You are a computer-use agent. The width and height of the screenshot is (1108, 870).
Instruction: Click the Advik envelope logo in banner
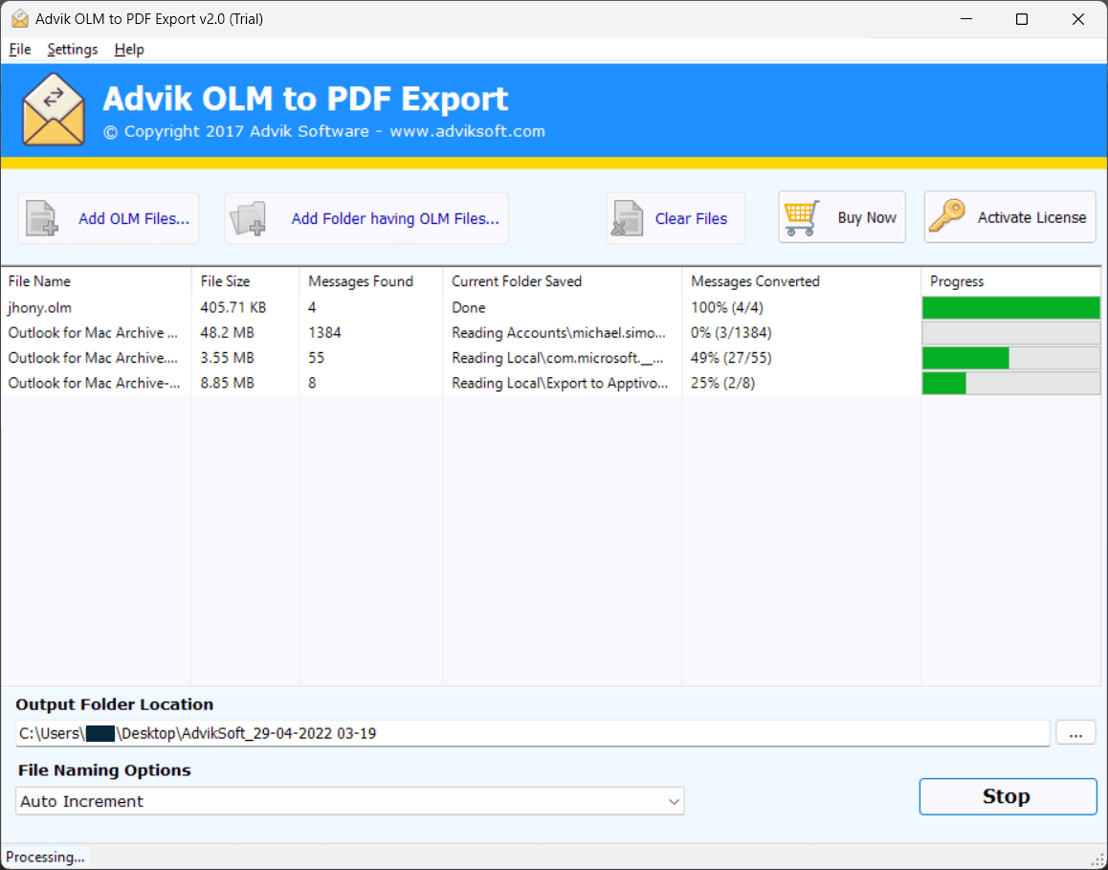click(54, 109)
